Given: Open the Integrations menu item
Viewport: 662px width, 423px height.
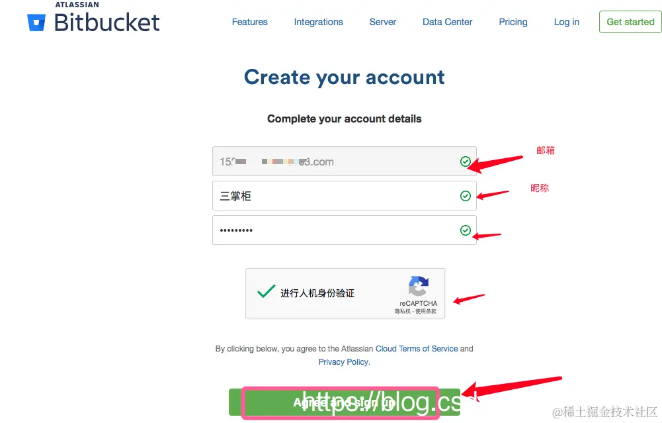Looking at the screenshot, I should pyautogui.click(x=318, y=22).
